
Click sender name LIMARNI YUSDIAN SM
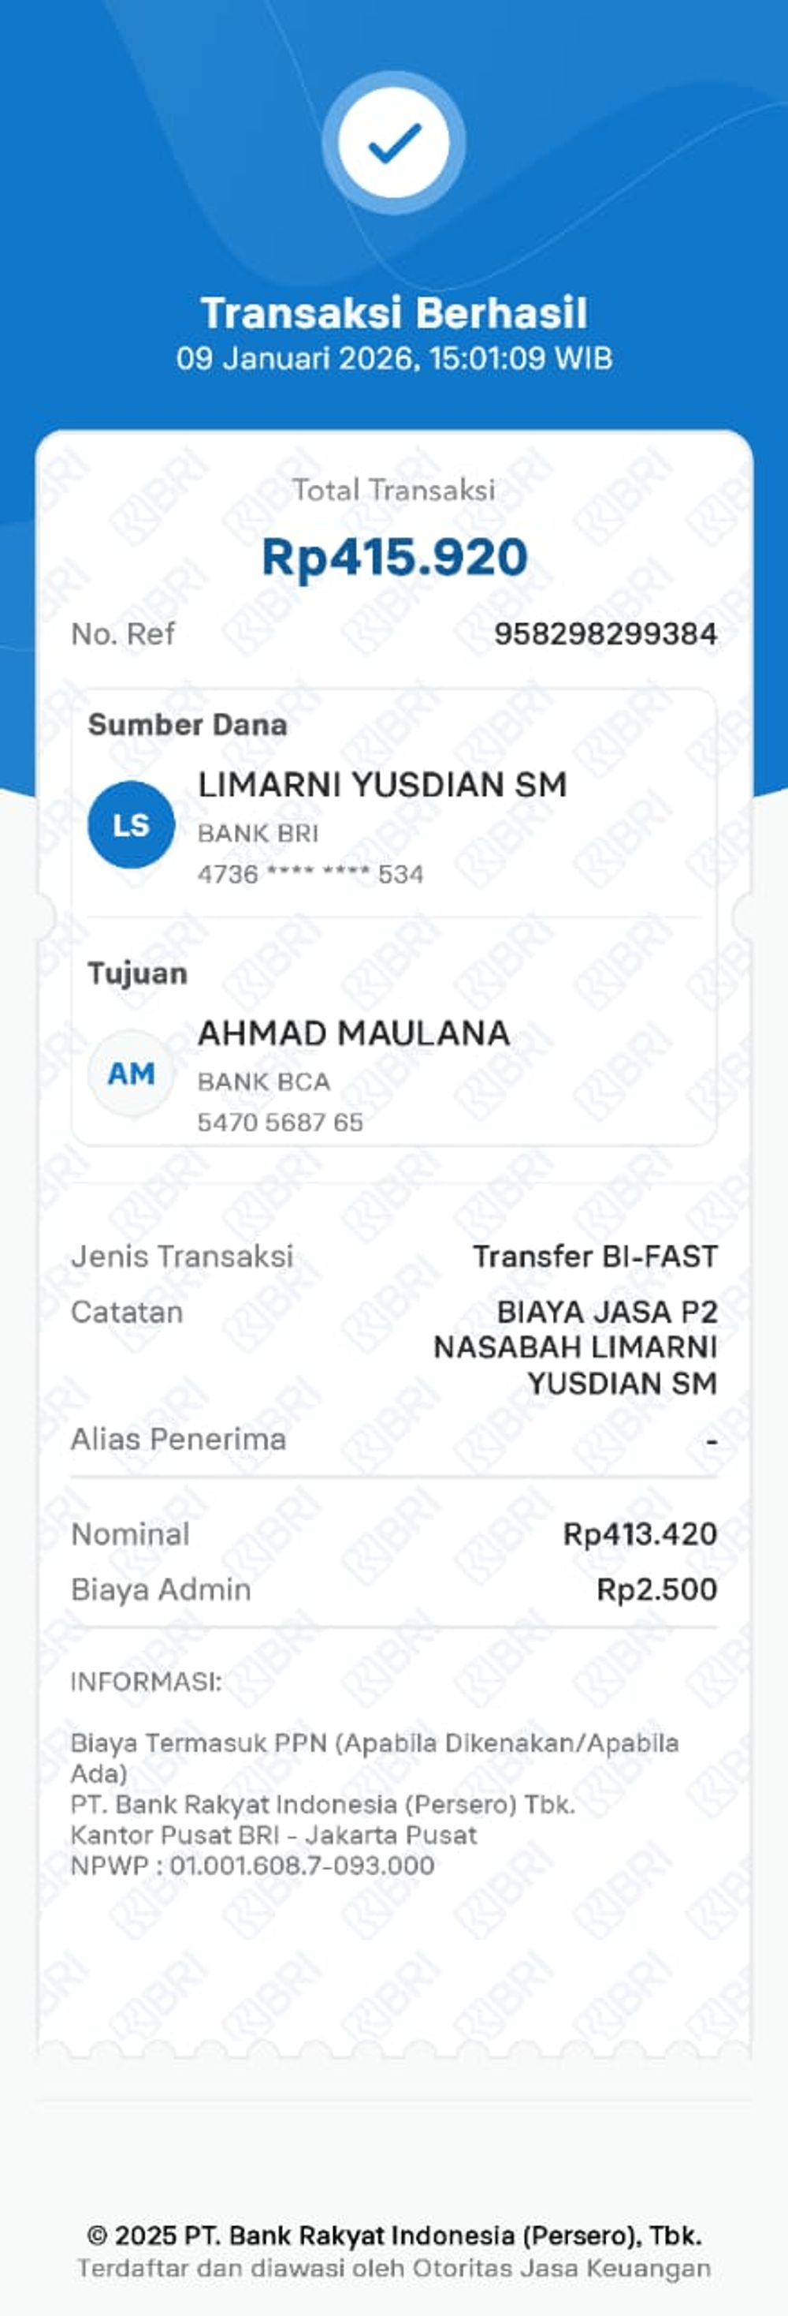pyautogui.click(x=382, y=785)
